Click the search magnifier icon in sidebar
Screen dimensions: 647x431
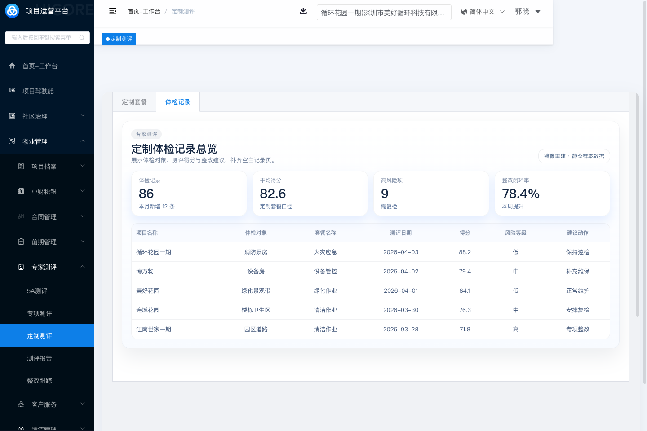tap(82, 38)
